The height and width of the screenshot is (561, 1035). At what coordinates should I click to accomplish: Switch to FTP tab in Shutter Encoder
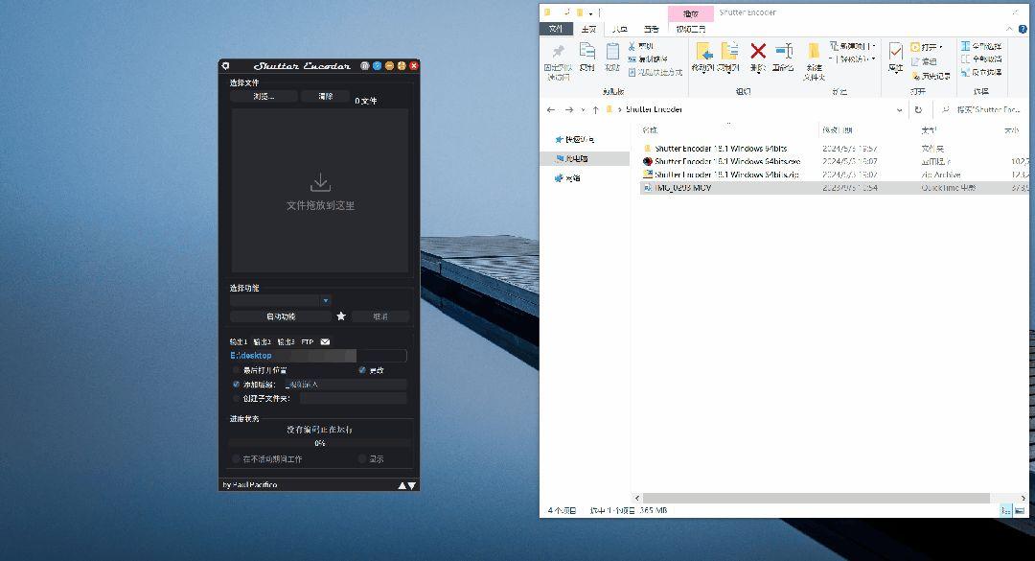pyautogui.click(x=308, y=341)
